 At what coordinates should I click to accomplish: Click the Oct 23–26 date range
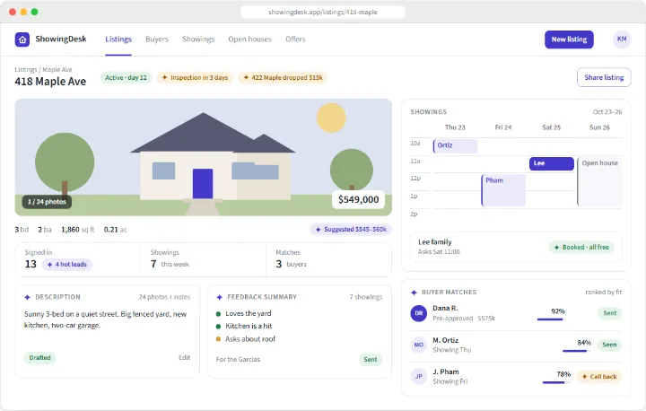pyautogui.click(x=607, y=111)
